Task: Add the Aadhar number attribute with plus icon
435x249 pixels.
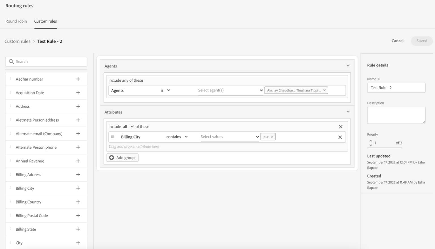Action: pyautogui.click(x=78, y=79)
